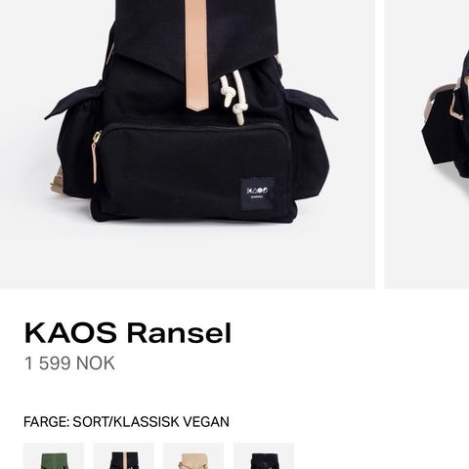
Task: Click the 1 599 NOK price text
Action: pyautogui.click(x=69, y=363)
